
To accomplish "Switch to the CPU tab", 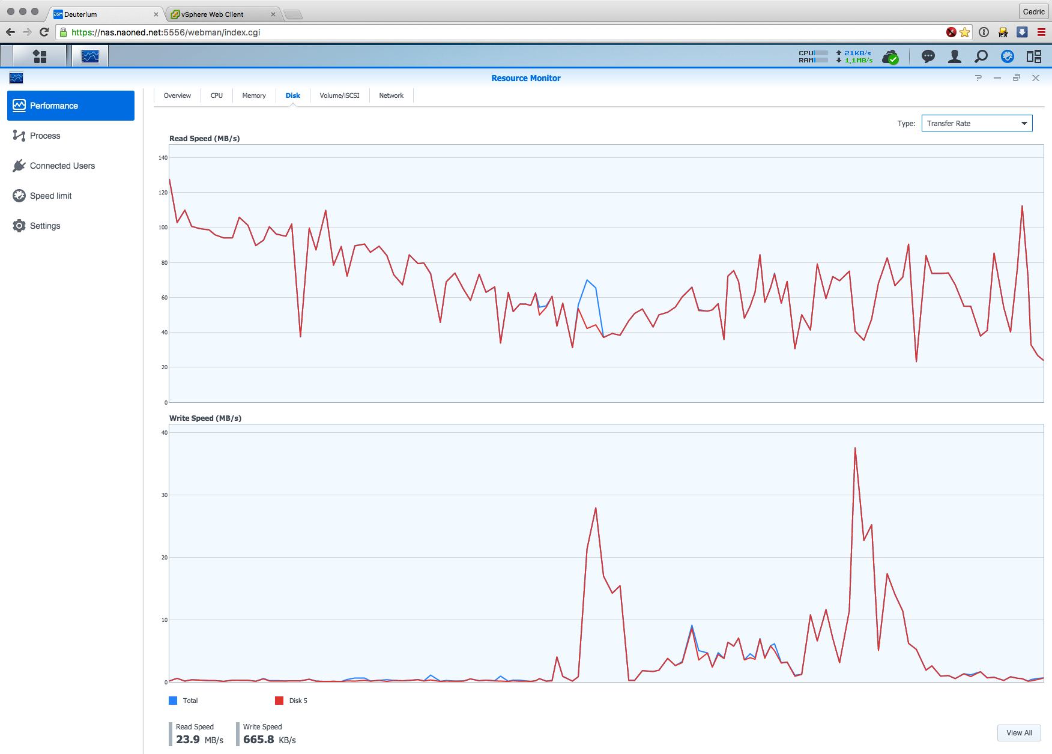I will click(216, 95).
